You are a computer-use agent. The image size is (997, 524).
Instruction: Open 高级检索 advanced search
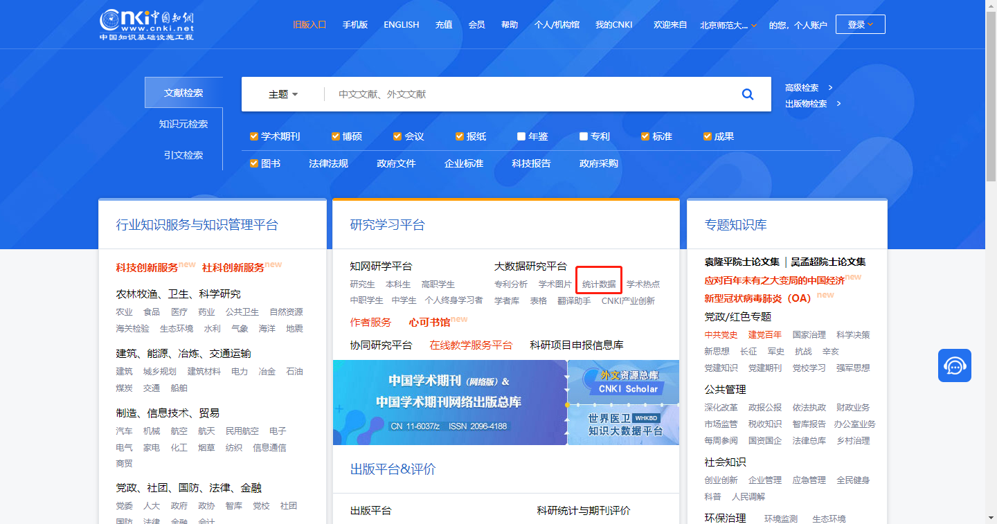[809, 87]
